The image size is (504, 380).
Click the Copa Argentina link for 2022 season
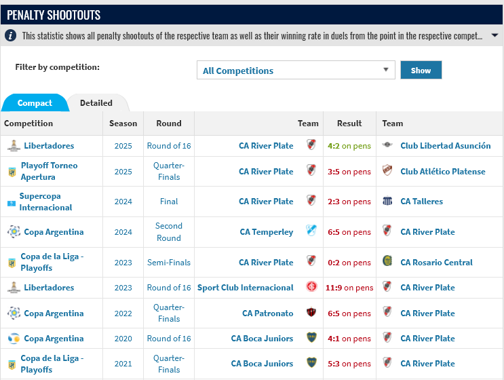tap(54, 313)
